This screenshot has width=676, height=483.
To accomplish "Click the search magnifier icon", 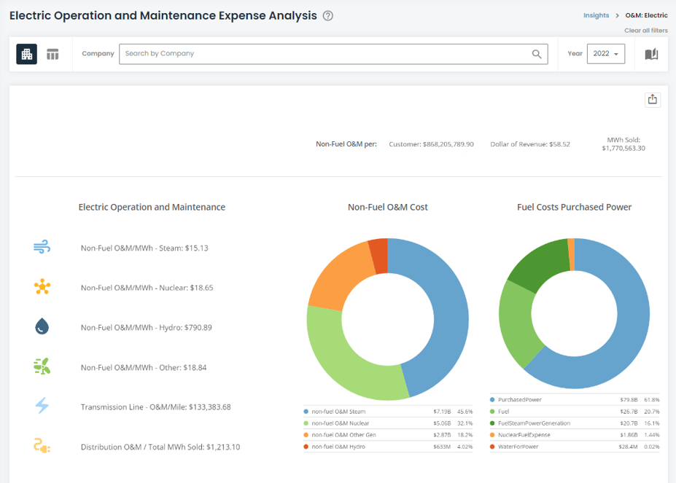I will click(536, 54).
